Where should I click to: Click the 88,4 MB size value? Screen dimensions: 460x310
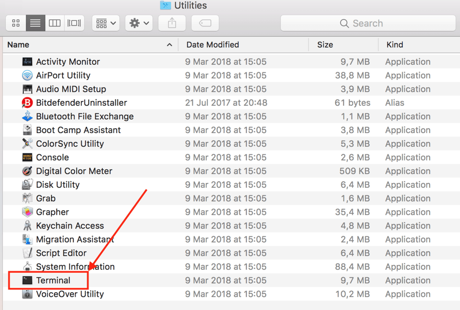(353, 267)
